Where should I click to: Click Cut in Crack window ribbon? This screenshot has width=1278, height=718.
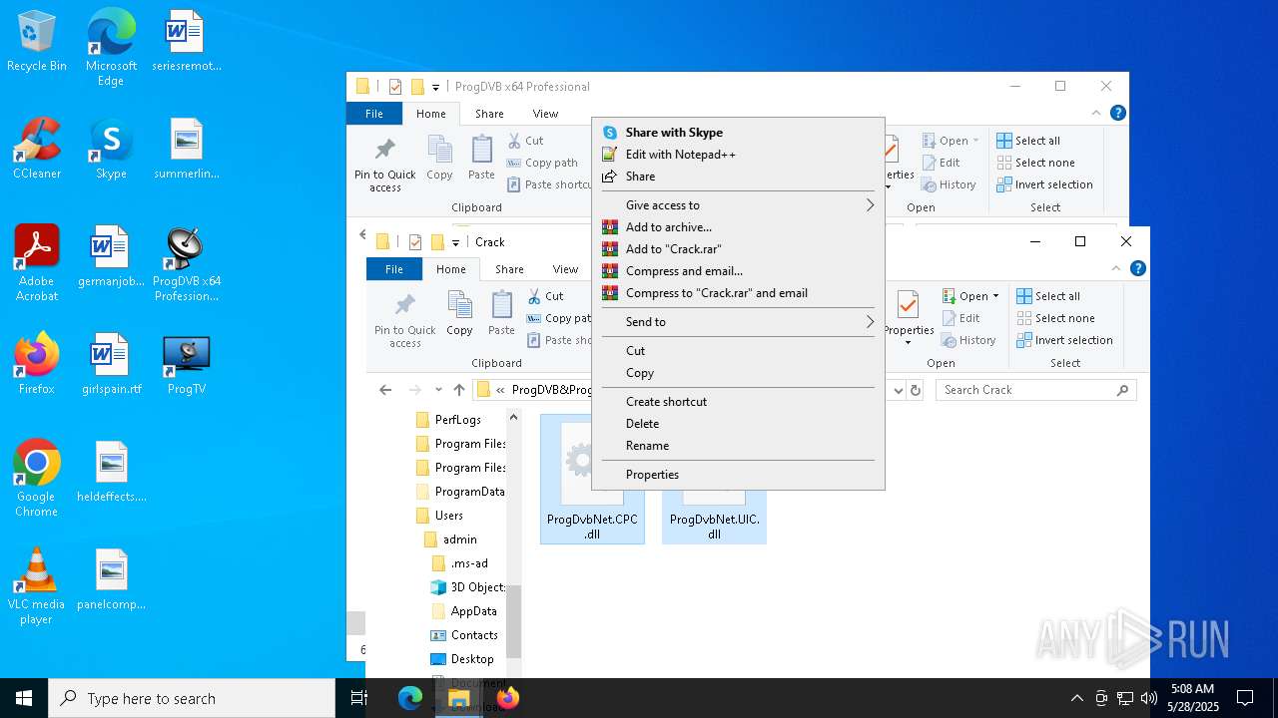545,296
